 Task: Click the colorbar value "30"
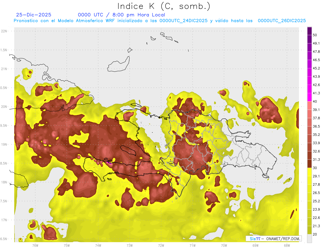pyautogui.click(x=315, y=168)
